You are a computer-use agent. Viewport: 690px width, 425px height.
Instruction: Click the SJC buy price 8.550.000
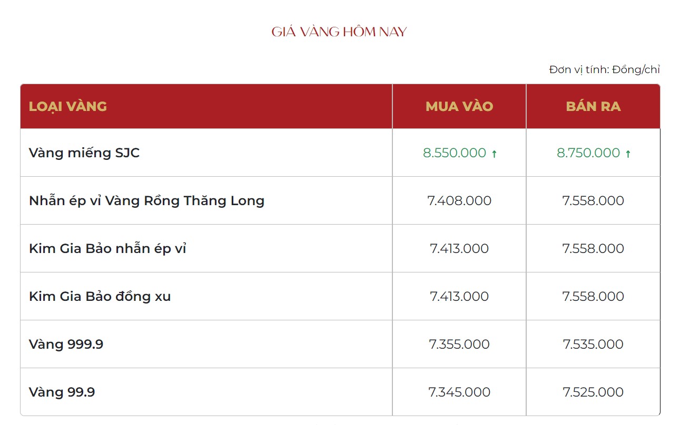point(454,153)
